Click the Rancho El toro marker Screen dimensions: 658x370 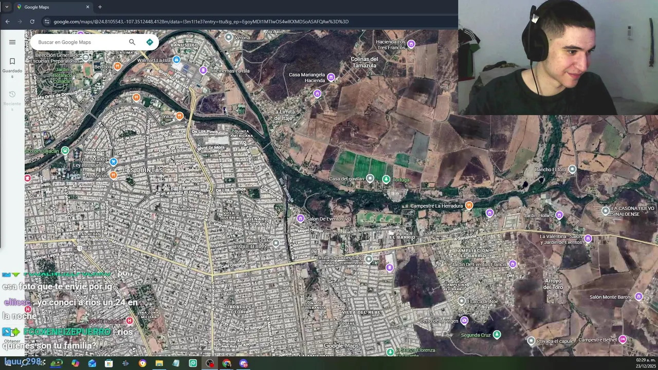point(572,169)
